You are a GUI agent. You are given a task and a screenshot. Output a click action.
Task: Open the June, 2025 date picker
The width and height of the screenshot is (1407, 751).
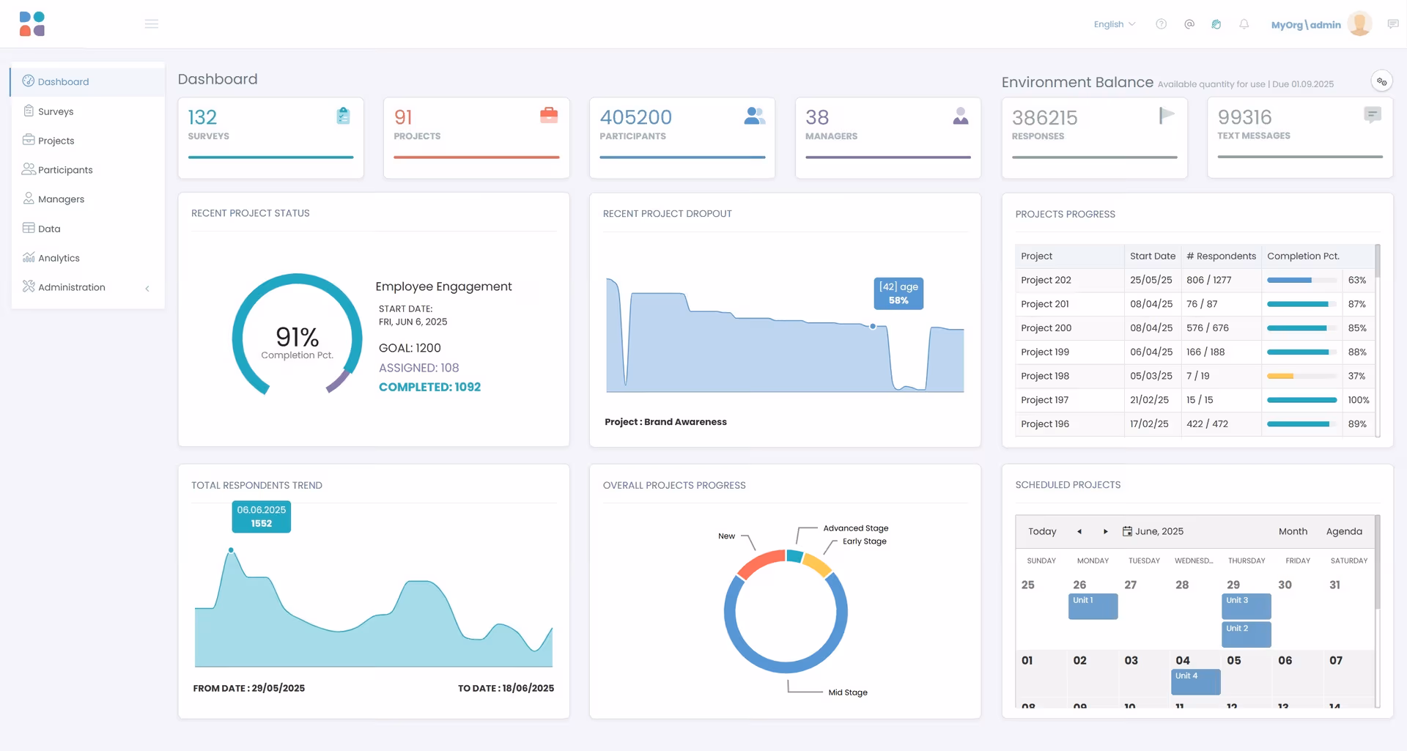[1153, 531]
